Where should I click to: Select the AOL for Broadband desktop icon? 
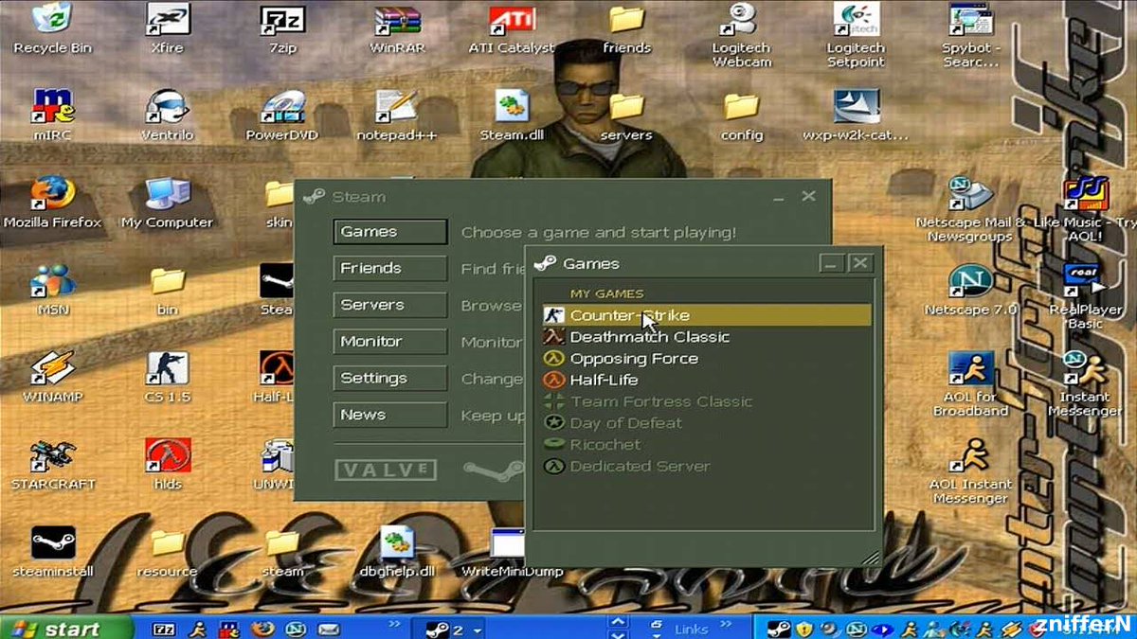click(970, 383)
